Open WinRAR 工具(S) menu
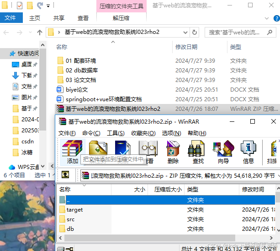 click(x=116, y=133)
